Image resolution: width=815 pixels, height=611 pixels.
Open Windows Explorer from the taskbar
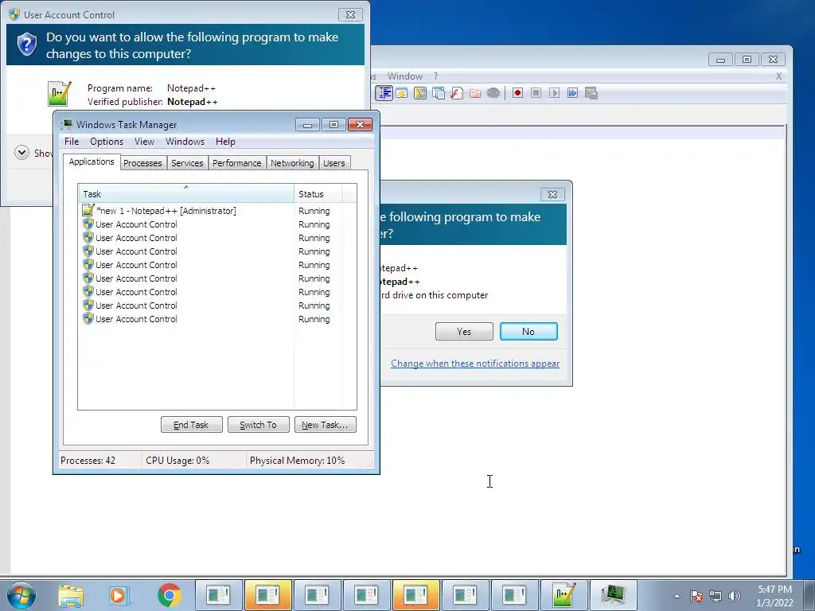pyautogui.click(x=71, y=595)
